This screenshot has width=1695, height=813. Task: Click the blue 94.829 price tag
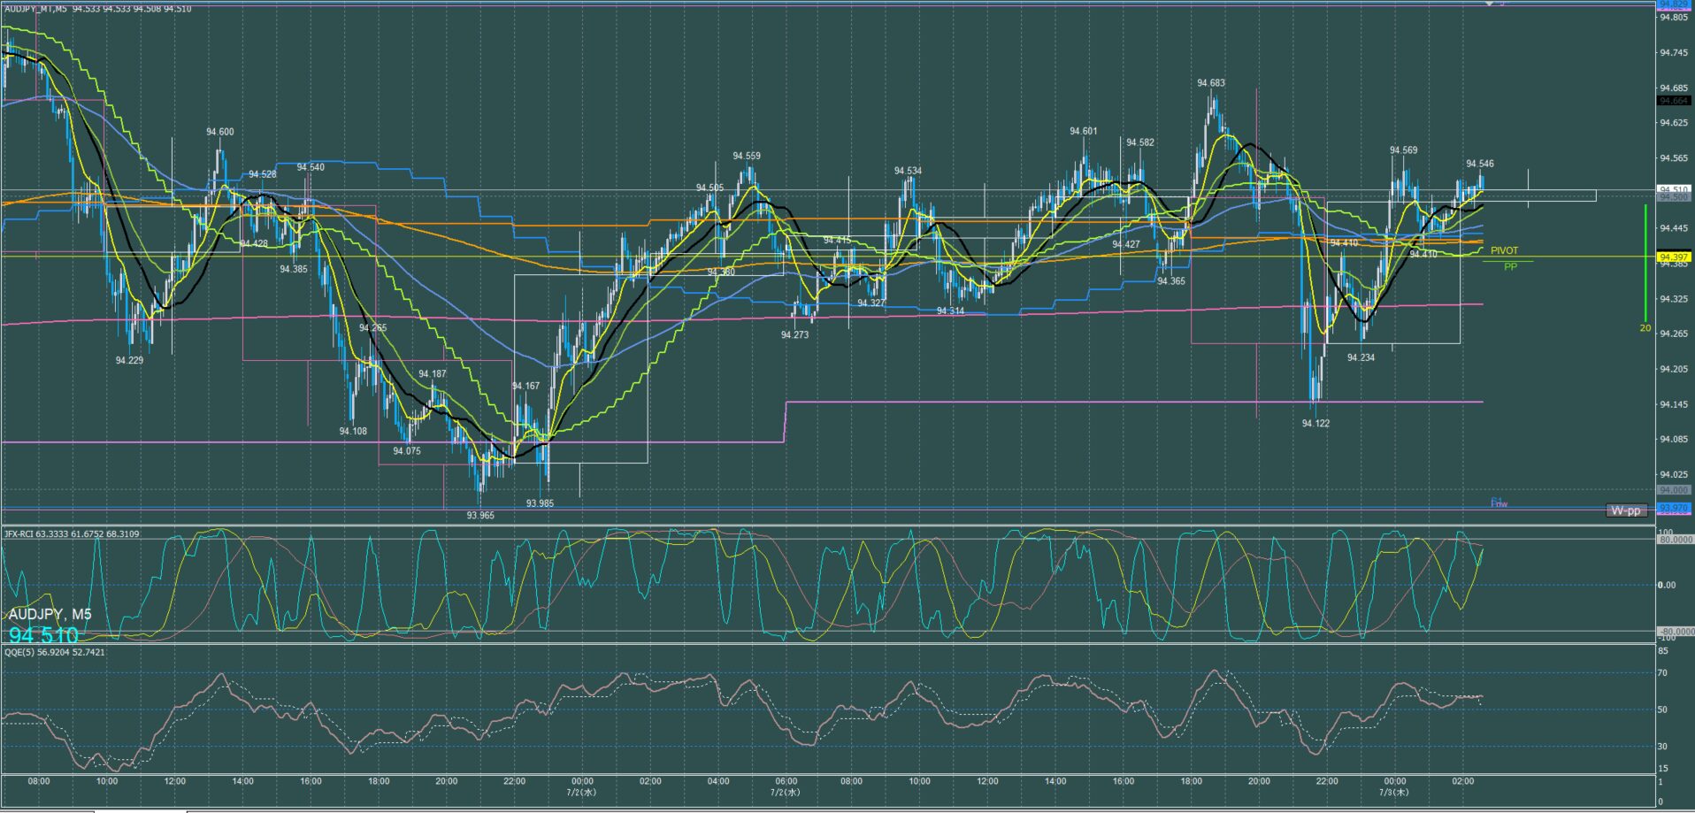point(1674,4)
